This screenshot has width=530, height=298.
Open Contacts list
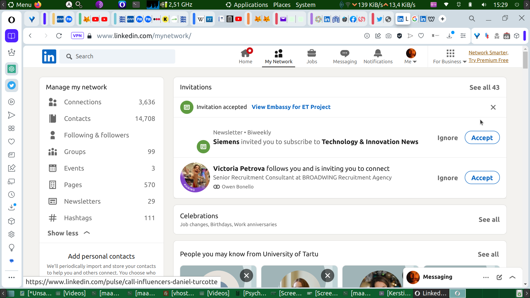(101, 119)
